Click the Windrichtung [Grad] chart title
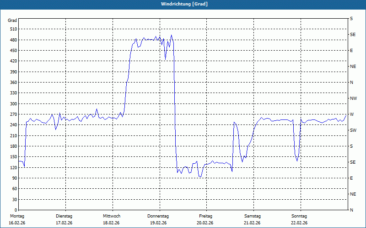Image resolution: width=366 pixels, height=228 pixels. click(184, 4)
